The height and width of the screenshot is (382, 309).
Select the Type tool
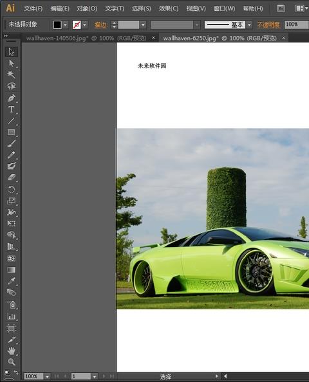tap(11, 109)
